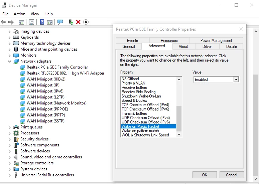Expand the Print queues node
The width and height of the screenshot is (259, 184).
[x=10, y=127]
